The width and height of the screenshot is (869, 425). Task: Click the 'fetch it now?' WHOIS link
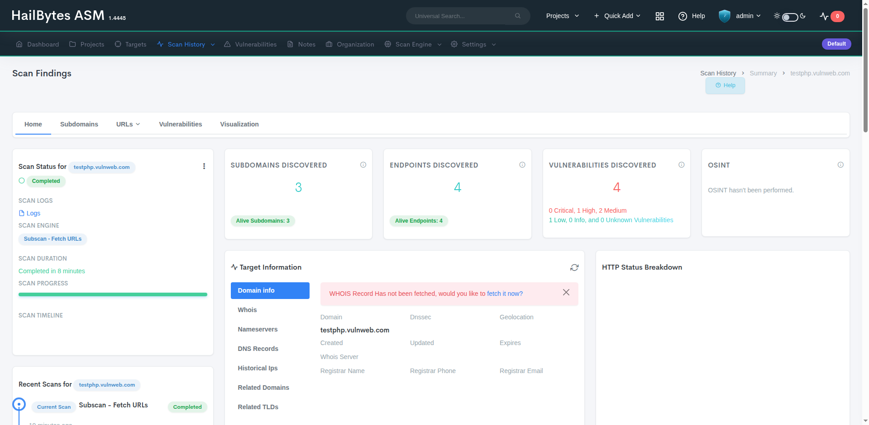coord(505,294)
